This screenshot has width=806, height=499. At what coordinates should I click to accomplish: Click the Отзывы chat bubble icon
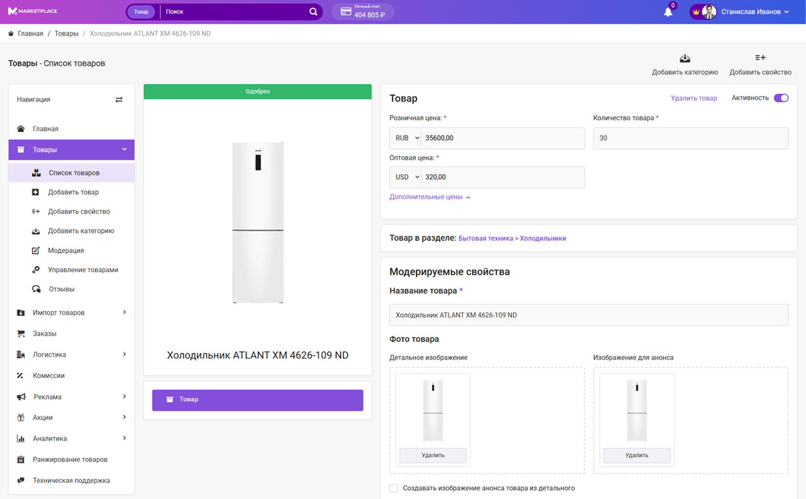click(x=36, y=289)
